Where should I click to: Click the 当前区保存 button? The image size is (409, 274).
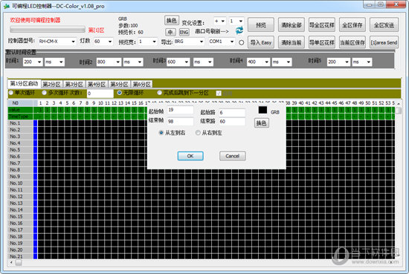[x=352, y=42]
